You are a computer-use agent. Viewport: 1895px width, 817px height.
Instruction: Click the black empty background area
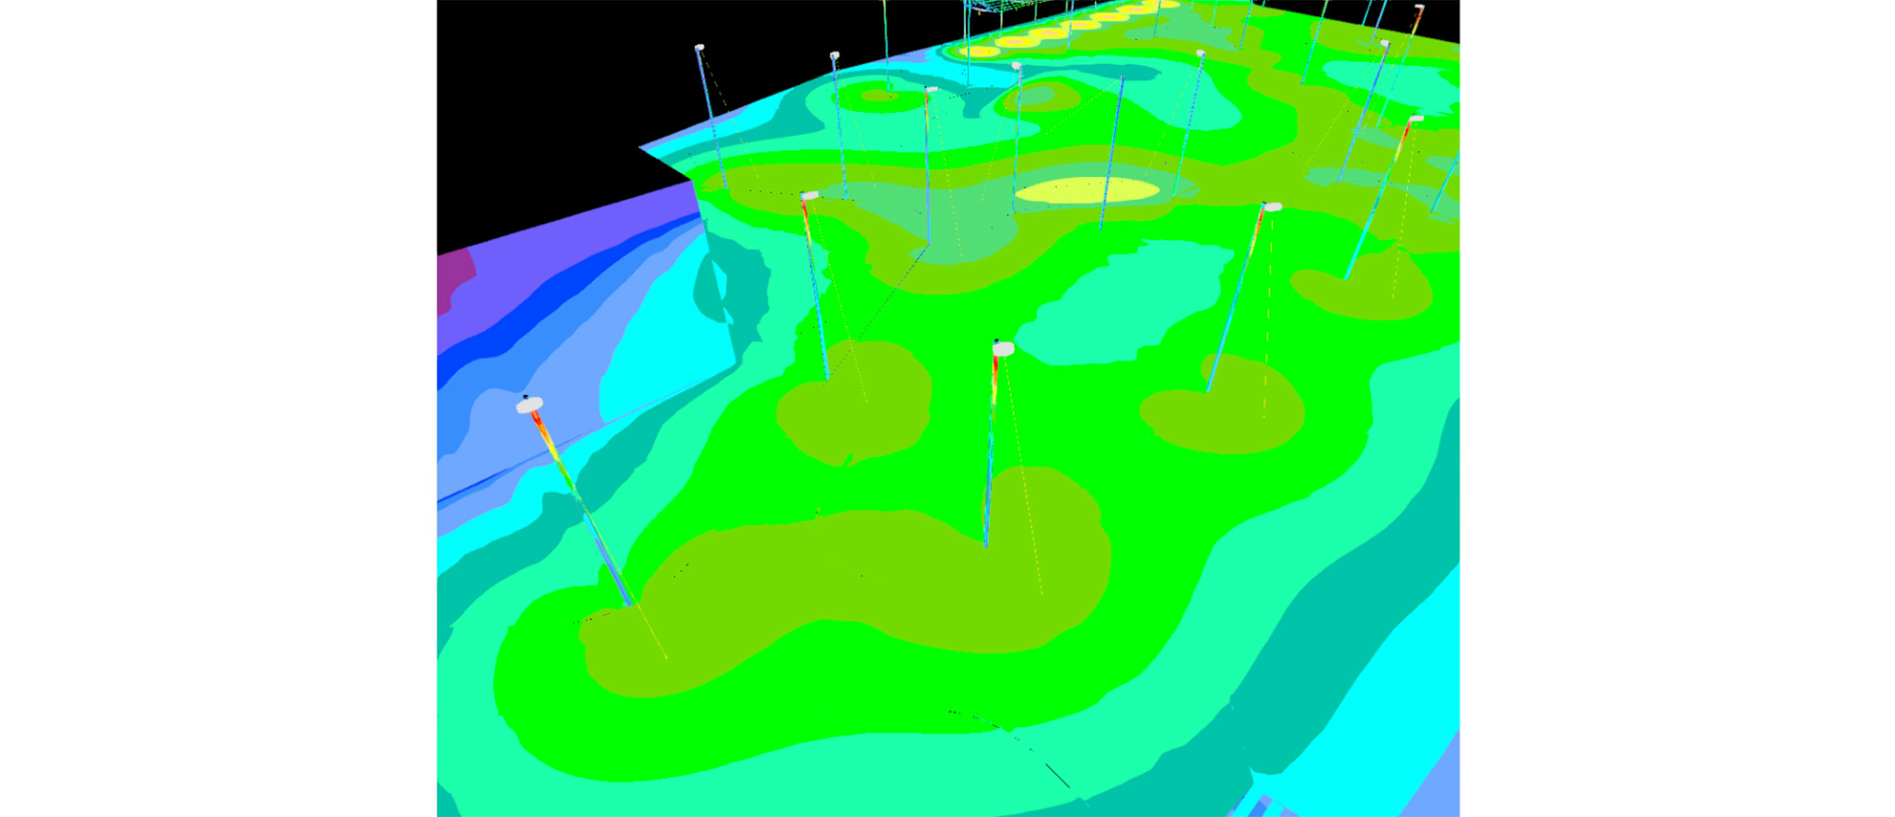[555, 96]
